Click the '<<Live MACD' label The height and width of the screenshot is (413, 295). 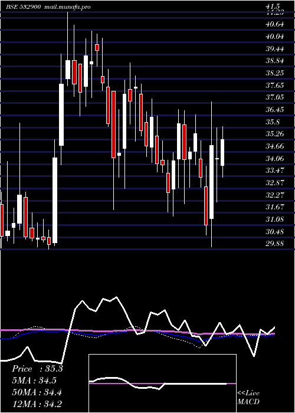tap(248, 398)
